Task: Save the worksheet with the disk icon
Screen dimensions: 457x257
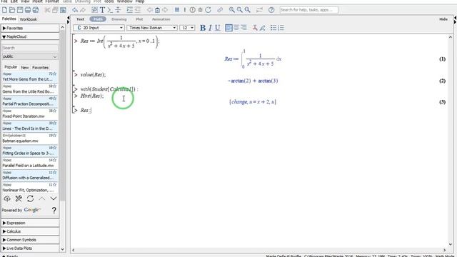Action: click(x=20, y=10)
